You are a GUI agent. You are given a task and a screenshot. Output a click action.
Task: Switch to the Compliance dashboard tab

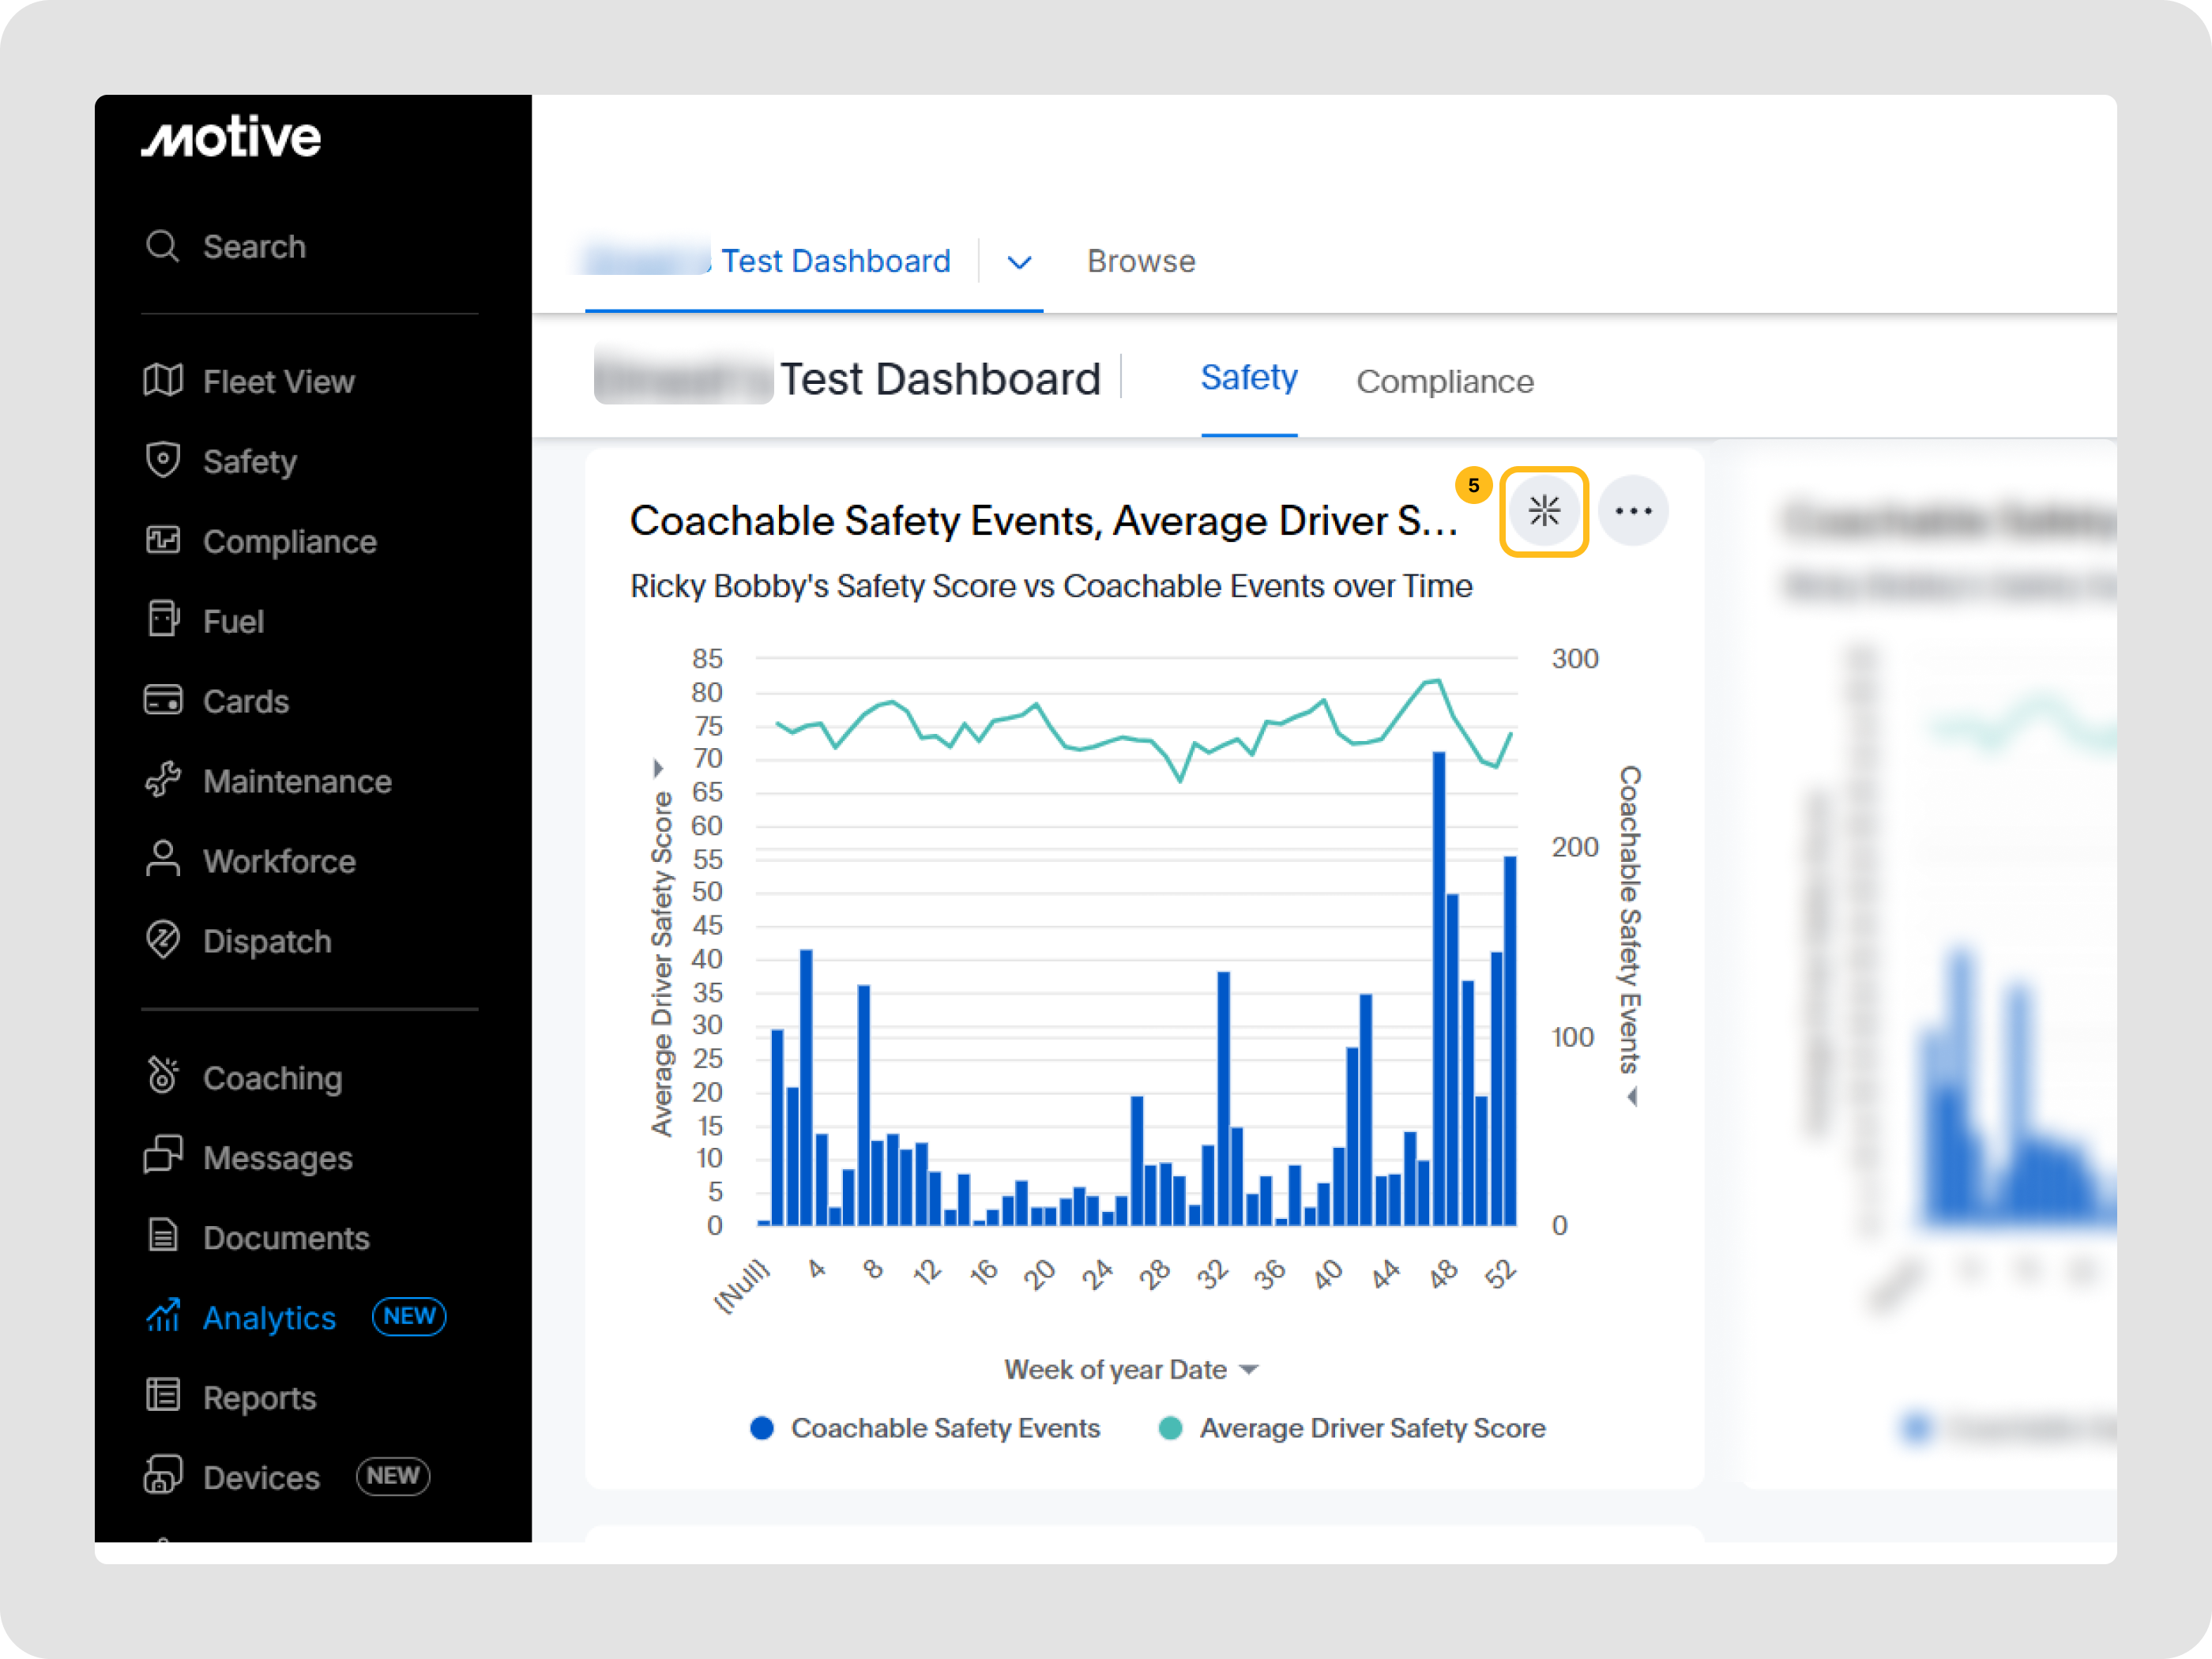(x=1443, y=381)
